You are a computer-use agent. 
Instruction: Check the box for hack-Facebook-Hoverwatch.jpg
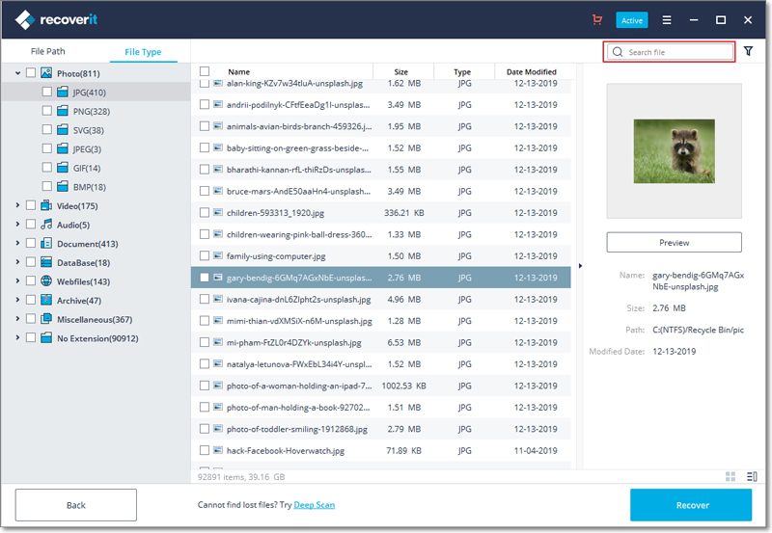pos(205,450)
